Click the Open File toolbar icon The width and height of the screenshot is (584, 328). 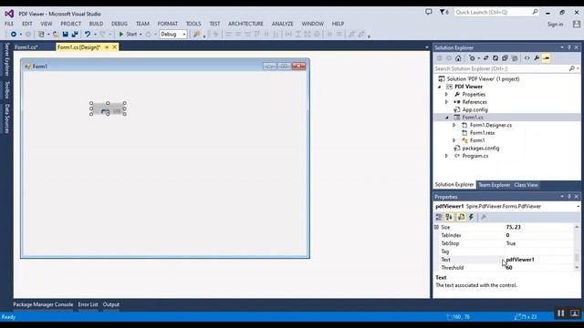point(56,35)
